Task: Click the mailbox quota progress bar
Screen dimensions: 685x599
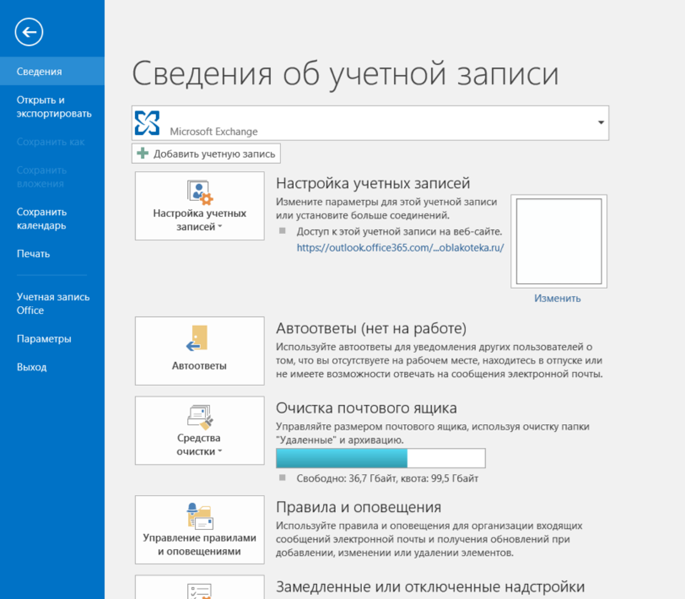Action: pos(380,458)
